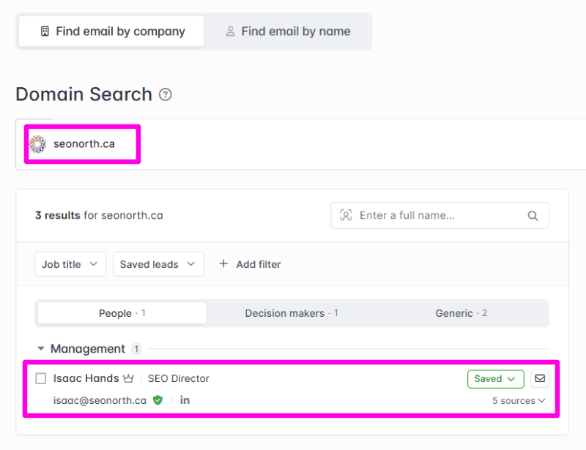Click the Management count badge
The width and height of the screenshot is (586, 450).
136,349
